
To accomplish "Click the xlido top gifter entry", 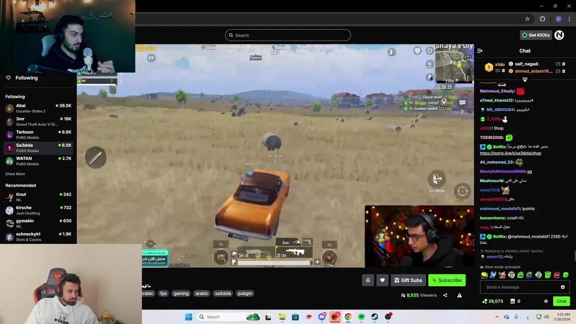I will tap(495, 67).
